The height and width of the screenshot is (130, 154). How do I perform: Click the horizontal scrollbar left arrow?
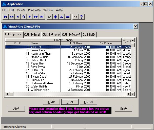(7, 94)
